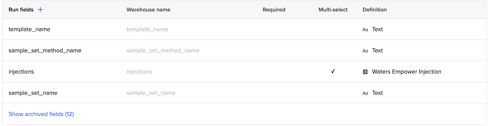
Task: Add a new run field with plus icon
Action: click(40, 9)
